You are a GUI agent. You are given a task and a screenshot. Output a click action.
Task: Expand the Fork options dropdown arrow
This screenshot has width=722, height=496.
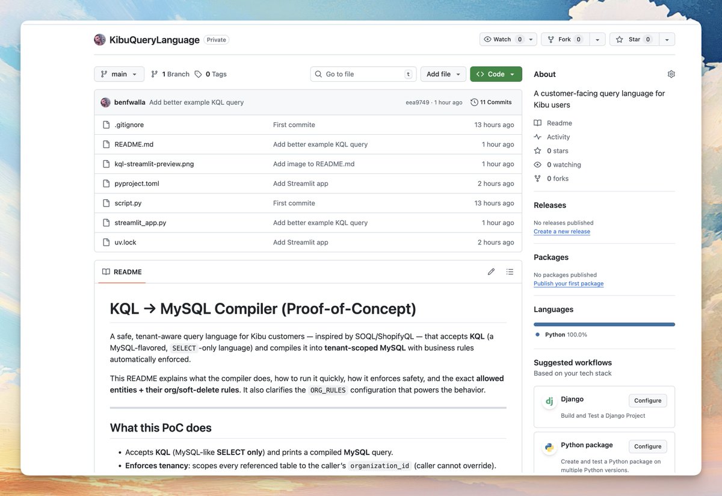(x=597, y=39)
